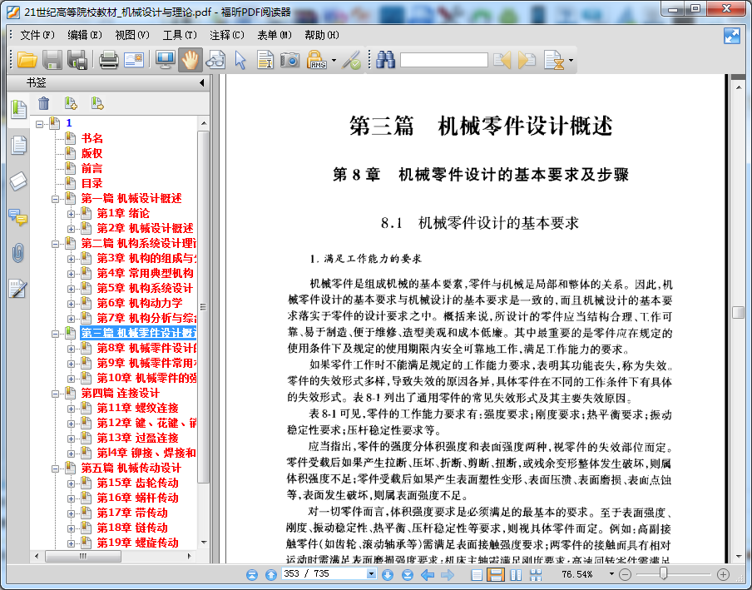
Task: Select the arrow annotation selection tool
Action: point(240,60)
